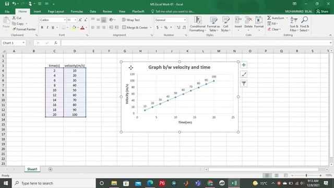Select the chart title text
Screen dimensions: 334x188
(x=180, y=67)
